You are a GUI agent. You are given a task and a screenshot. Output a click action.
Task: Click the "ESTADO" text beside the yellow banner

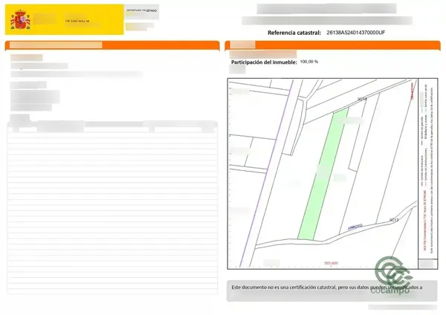coord(152,10)
